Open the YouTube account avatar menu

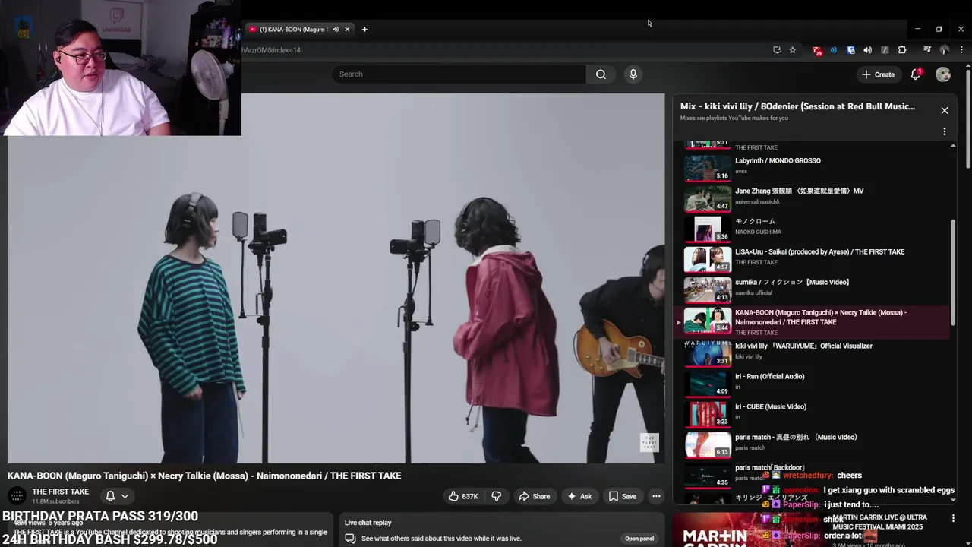tap(943, 74)
